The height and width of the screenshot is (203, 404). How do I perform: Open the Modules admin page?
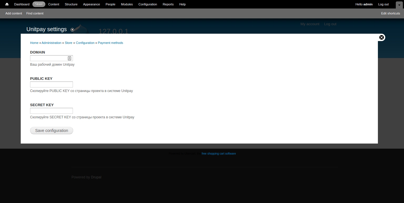coord(127,4)
